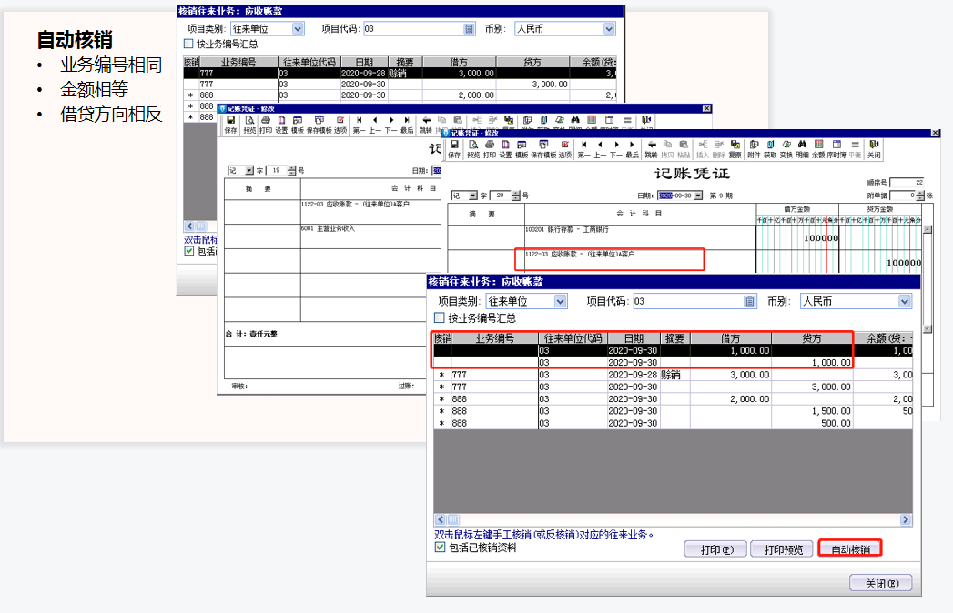This screenshot has width=953, height=613.
Task: Click 第一 icon in voucher 19 window
Action: [x=360, y=125]
